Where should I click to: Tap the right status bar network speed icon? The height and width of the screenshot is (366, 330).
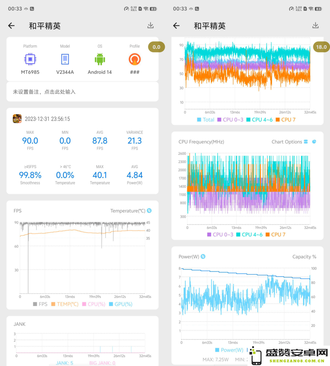[x=299, y=9]
